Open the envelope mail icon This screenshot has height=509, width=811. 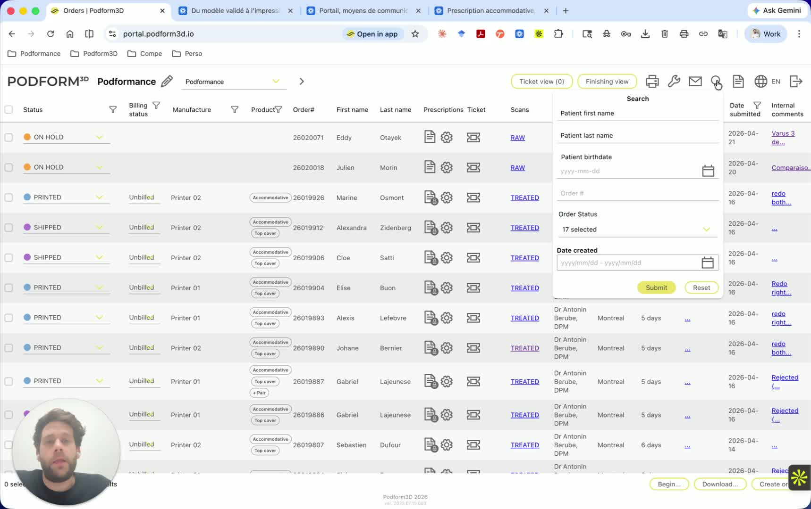click(x=695, y=82)
